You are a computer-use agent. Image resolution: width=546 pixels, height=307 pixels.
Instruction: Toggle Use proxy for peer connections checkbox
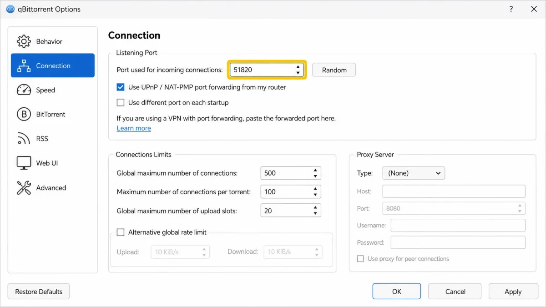point(360,258)
